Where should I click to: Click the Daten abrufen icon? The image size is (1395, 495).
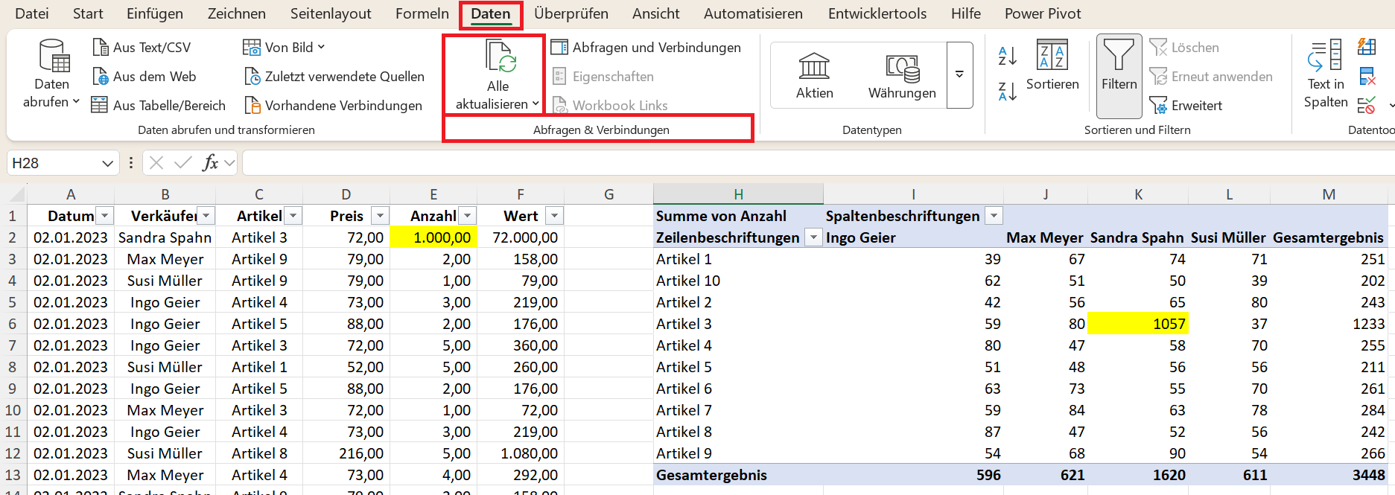[x=52, y=57]
